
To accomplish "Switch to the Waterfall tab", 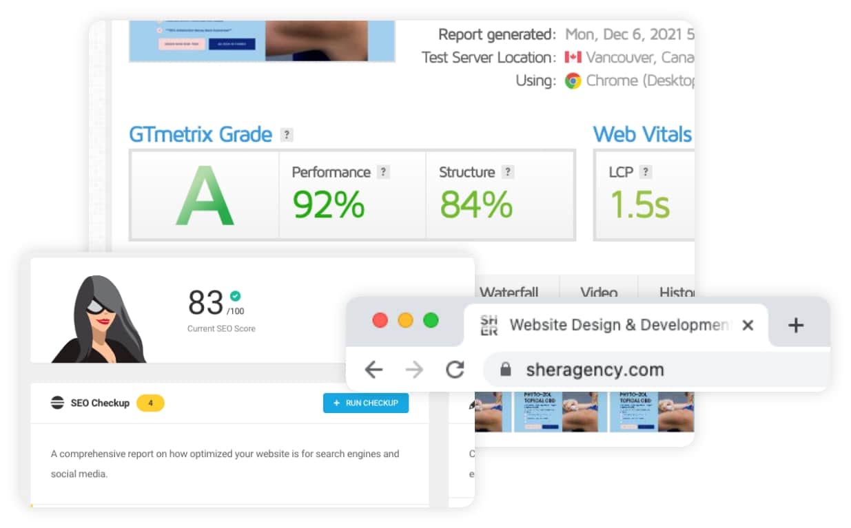I will 509,292.
